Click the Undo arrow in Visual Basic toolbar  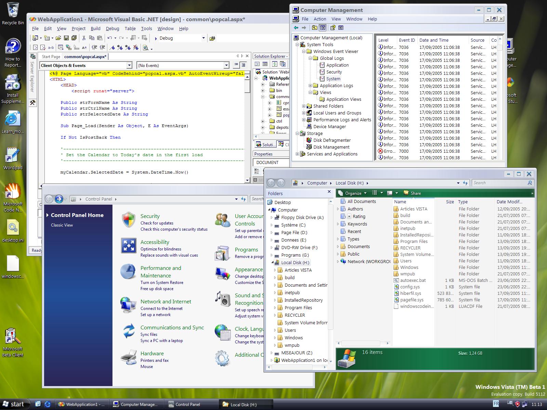point(110,38)
